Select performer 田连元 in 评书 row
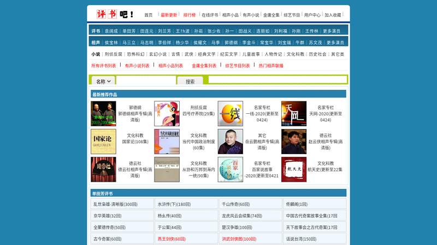Image resolution: width=437 pixels, height=245 pixels. tap(147, 31)
